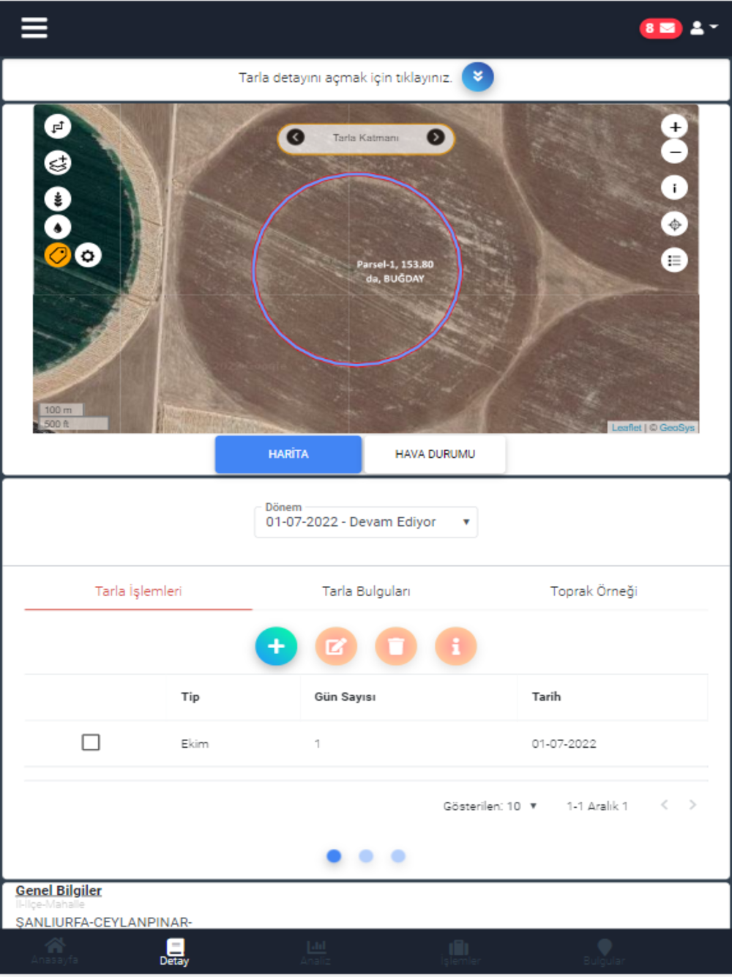Click the wheat crop icon on the map
Viewport: 732px width, 977px height.
[58, 198]
